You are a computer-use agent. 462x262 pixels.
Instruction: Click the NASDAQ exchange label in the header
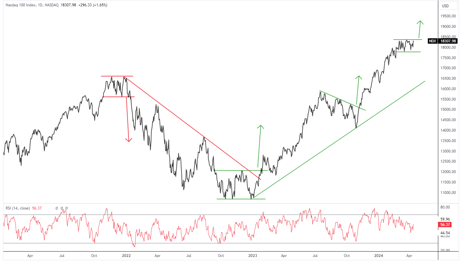[x=52, y=5]
